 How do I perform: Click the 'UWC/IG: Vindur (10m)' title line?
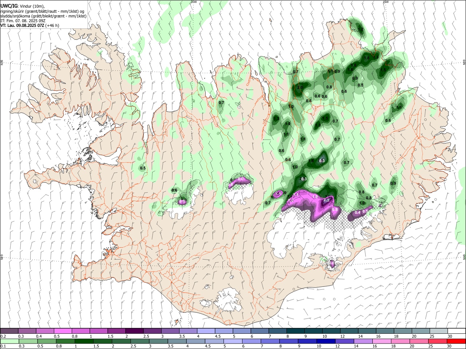pyautogui.click(x=23, y=6)
